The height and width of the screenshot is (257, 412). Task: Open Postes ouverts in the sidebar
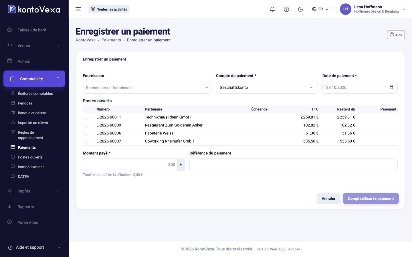30,157
